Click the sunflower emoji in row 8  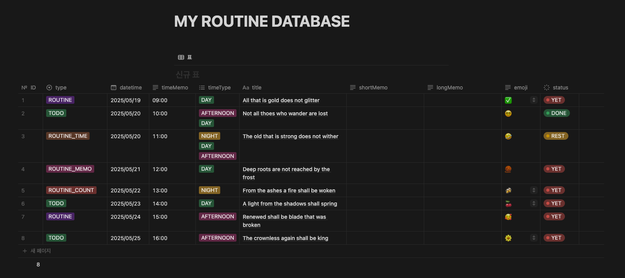pos(508,238)
